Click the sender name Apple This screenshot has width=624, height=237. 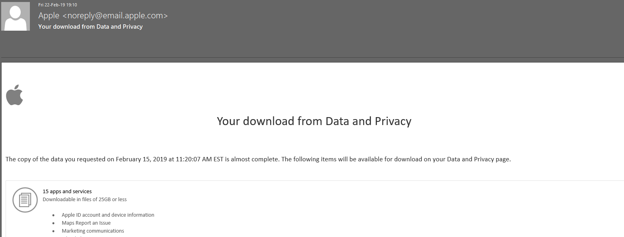pyautogui.click(x=49, y=16)
